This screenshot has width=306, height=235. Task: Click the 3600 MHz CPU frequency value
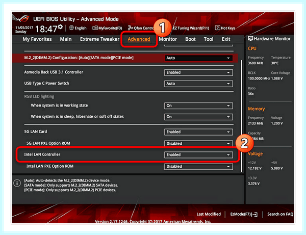256,63
